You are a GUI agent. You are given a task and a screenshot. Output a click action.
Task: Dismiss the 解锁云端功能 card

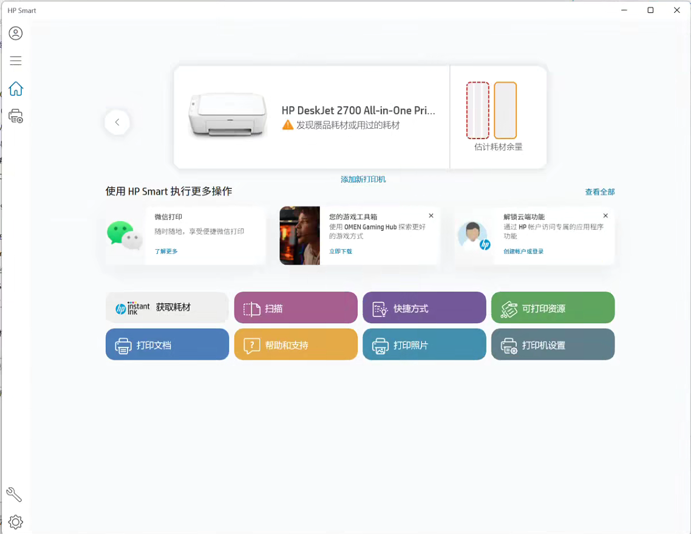[605, 216]
